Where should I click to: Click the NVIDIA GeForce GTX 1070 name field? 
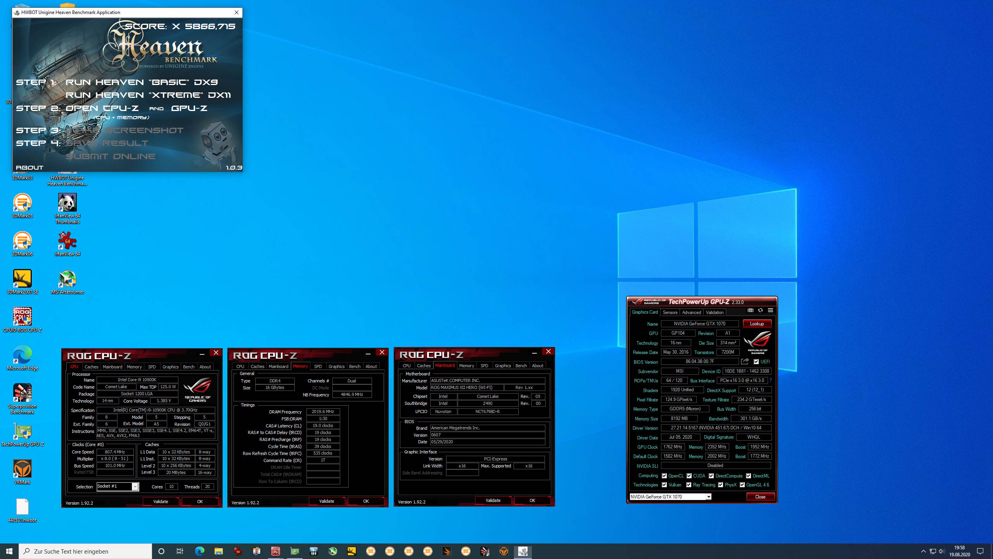point(699,324)
